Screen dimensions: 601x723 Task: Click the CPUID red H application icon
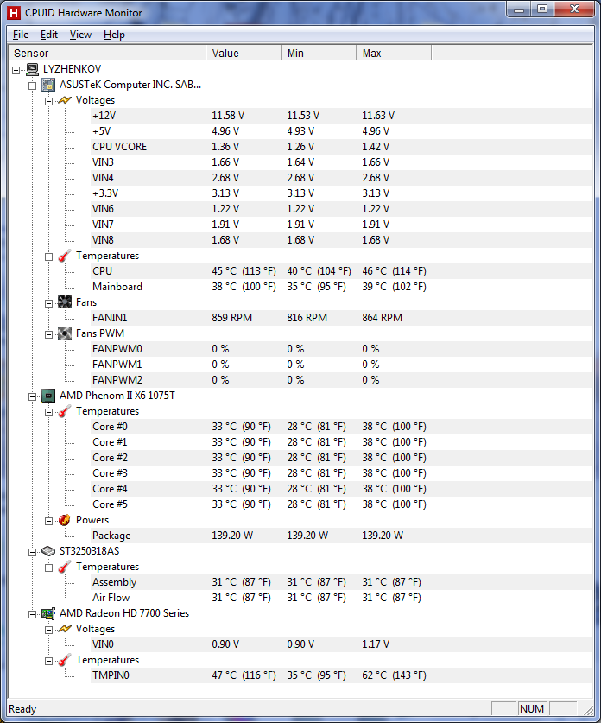coord(14,13)
